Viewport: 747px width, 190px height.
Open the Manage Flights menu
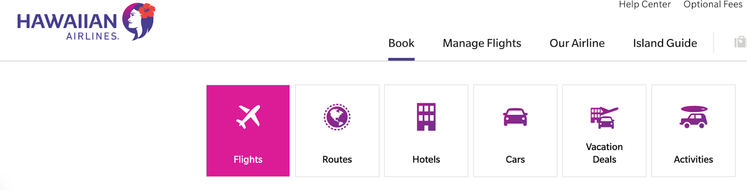482,43
